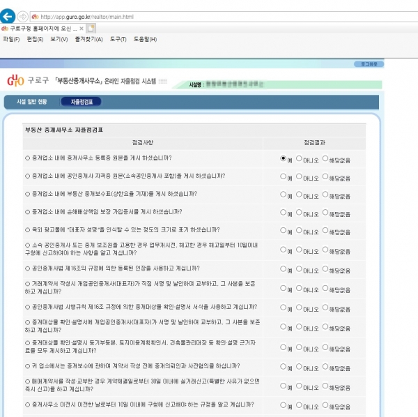The width and height of the screenshot is (418, 417).
Task: Click the 점검결과 column header
Action: click(315, 142)
